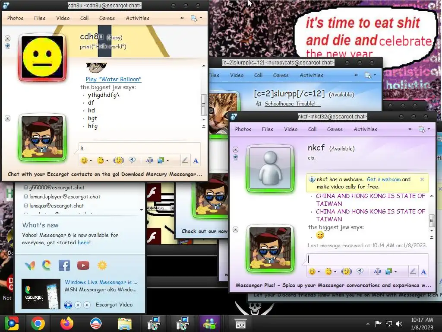This screenshot has width=442, height=332.
Task: Open Video menu in nkcf window
Action: point(290,129)
